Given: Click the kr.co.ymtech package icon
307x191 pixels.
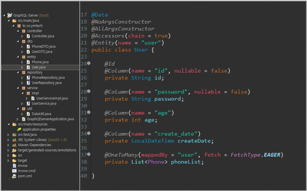Looking at the screenshot, I should tap(19, 26).
